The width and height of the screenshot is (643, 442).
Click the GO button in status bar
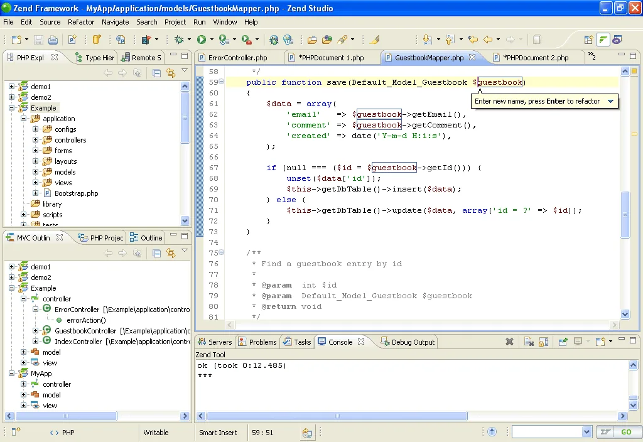(626, 432)
